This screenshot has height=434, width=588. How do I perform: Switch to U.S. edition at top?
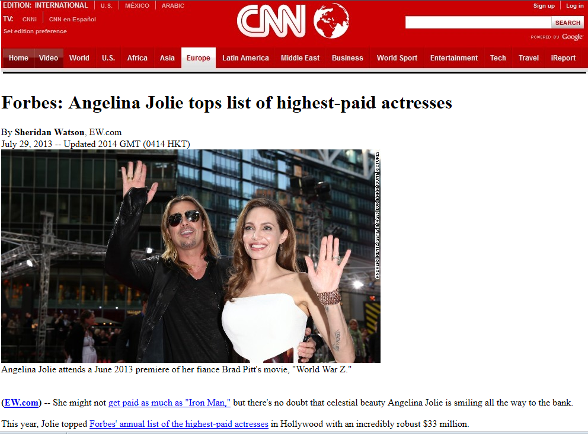pyautogui.click(x=107, y=5)
